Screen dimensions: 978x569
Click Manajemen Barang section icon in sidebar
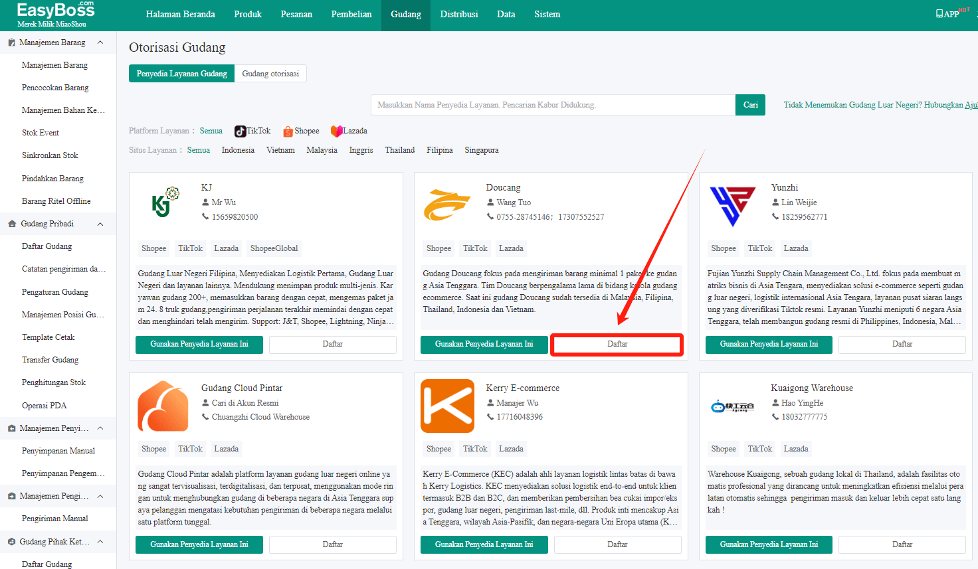(11, 42)
